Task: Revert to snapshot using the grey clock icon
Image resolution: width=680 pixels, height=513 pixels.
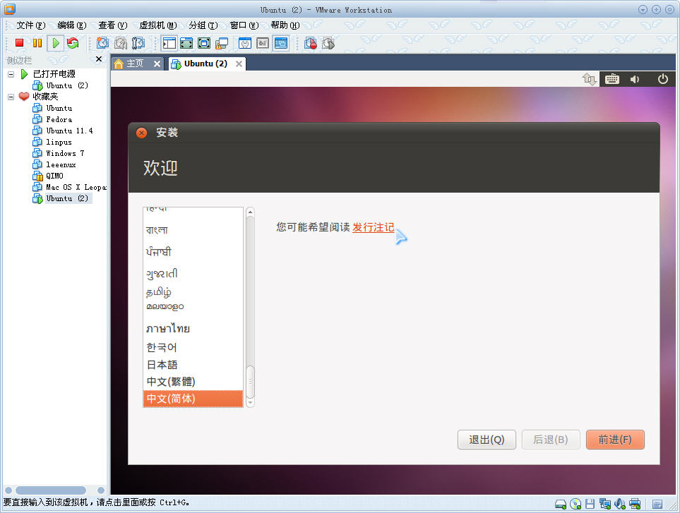Action: pyautogui.click(x=121, y=43)
